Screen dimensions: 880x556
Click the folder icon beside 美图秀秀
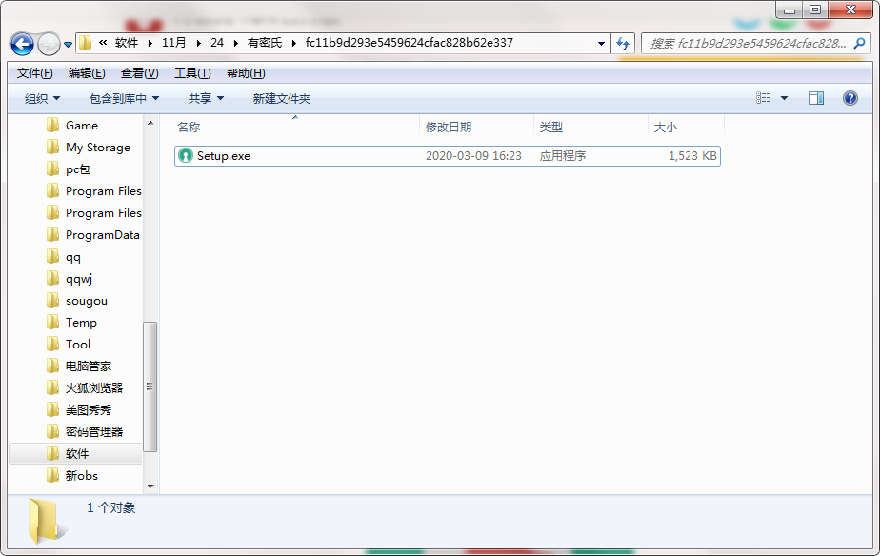coord(53,409)
